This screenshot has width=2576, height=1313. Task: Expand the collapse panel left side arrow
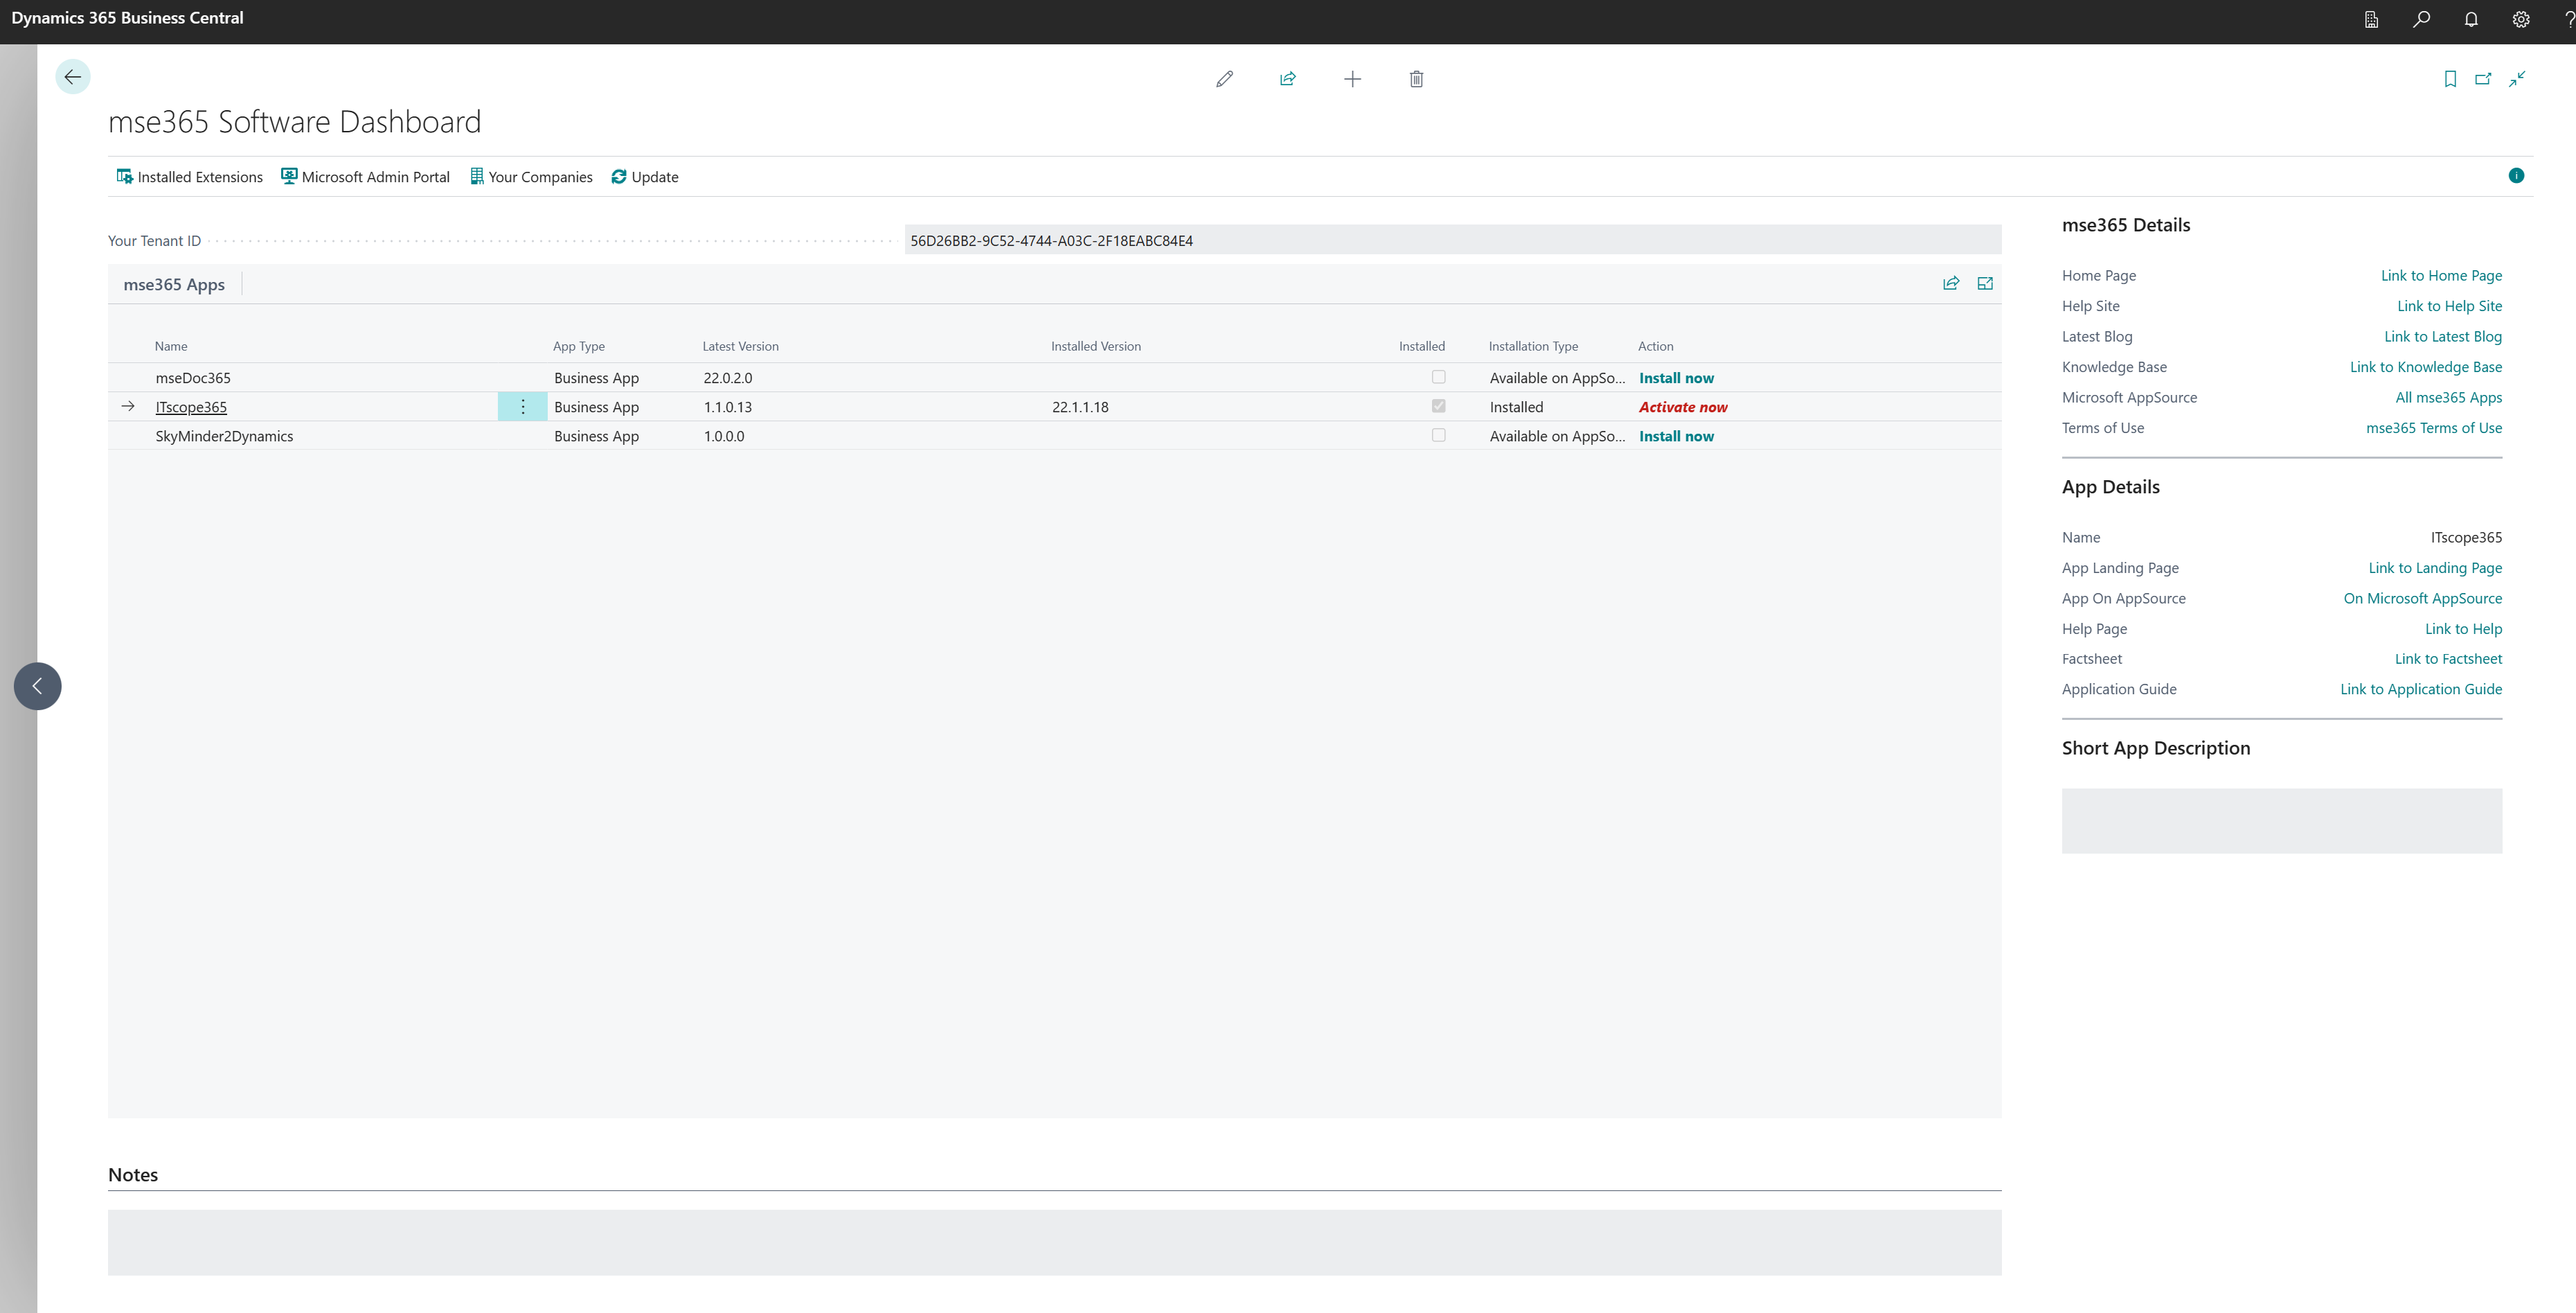37,685
